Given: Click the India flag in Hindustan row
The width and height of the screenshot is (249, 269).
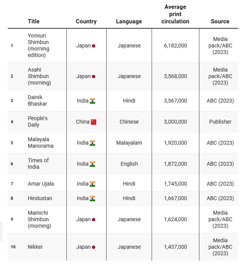Looking at the screenshot, I should [92, 199].
